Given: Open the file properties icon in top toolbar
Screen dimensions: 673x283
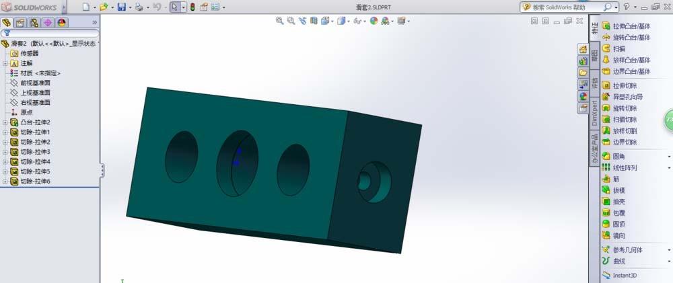Looking at the screenshot, I should pyautogui.click(x=204, y=7).
